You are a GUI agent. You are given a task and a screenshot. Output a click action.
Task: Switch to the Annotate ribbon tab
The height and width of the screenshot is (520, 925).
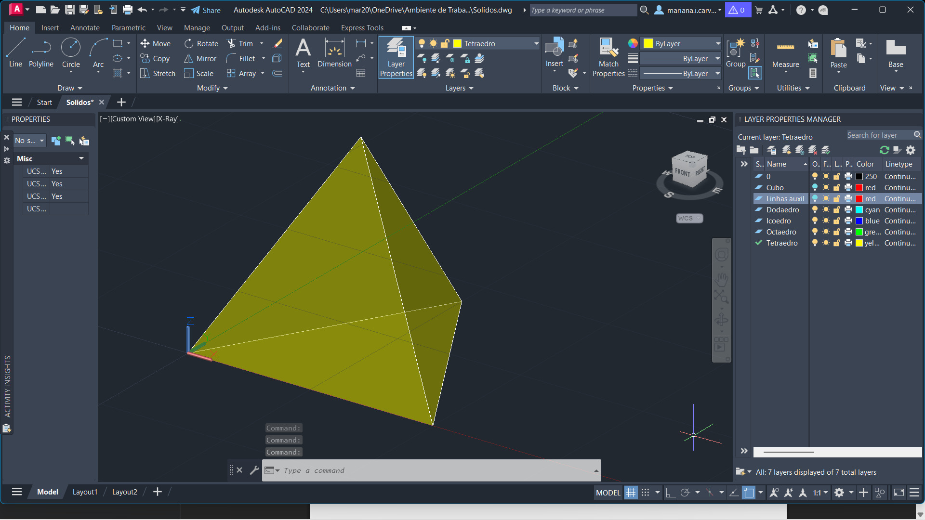pos(85,28)
